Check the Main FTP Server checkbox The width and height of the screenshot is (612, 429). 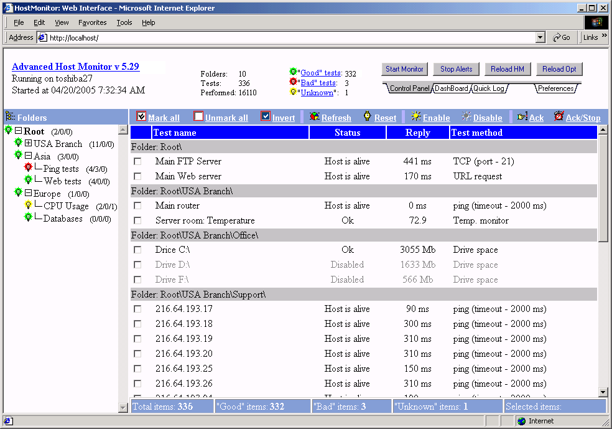pyautogui.click(x=137, y=161)
